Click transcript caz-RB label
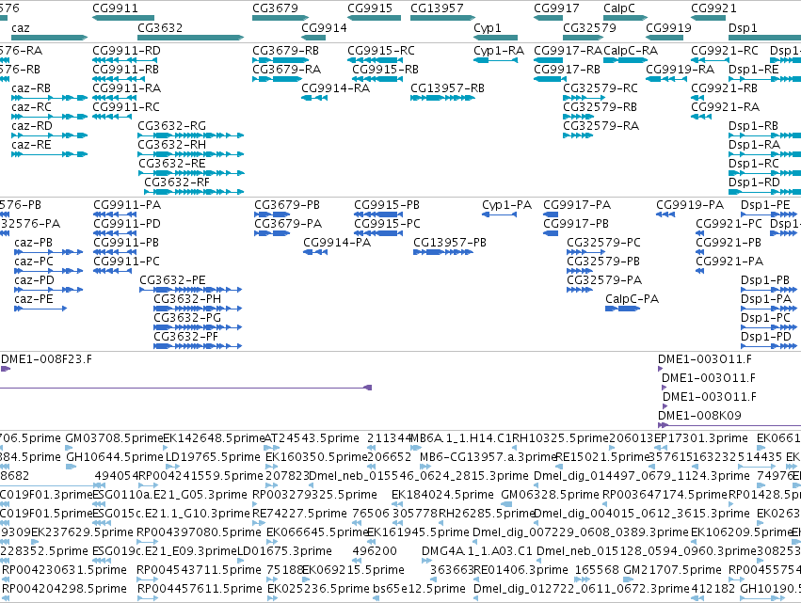The image size is (801, 603). coord(31,87)
